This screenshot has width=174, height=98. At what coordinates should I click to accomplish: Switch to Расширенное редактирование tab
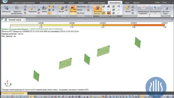click(x=52, y=3)
